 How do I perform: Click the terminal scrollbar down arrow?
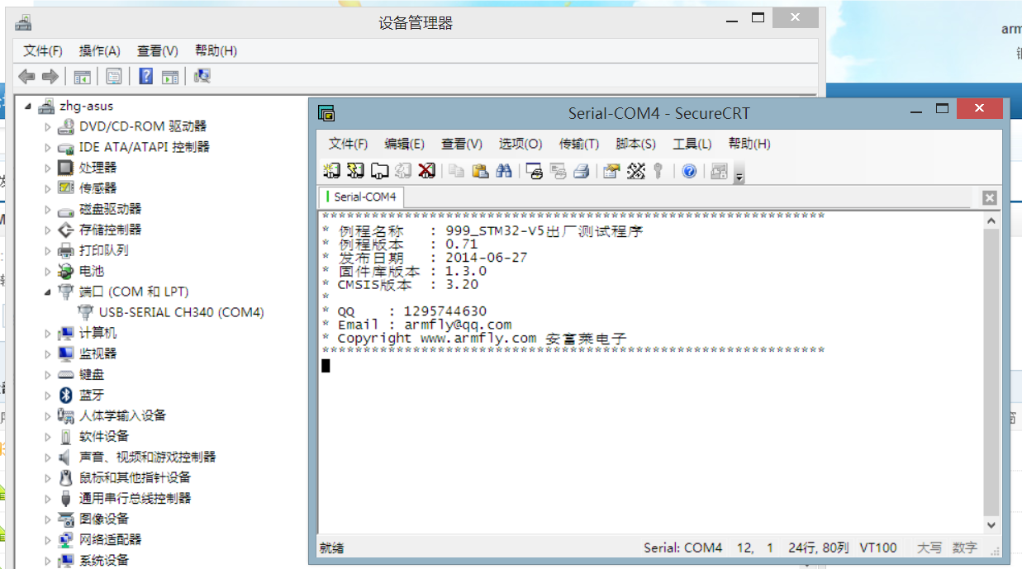click(x=991, y=525)
